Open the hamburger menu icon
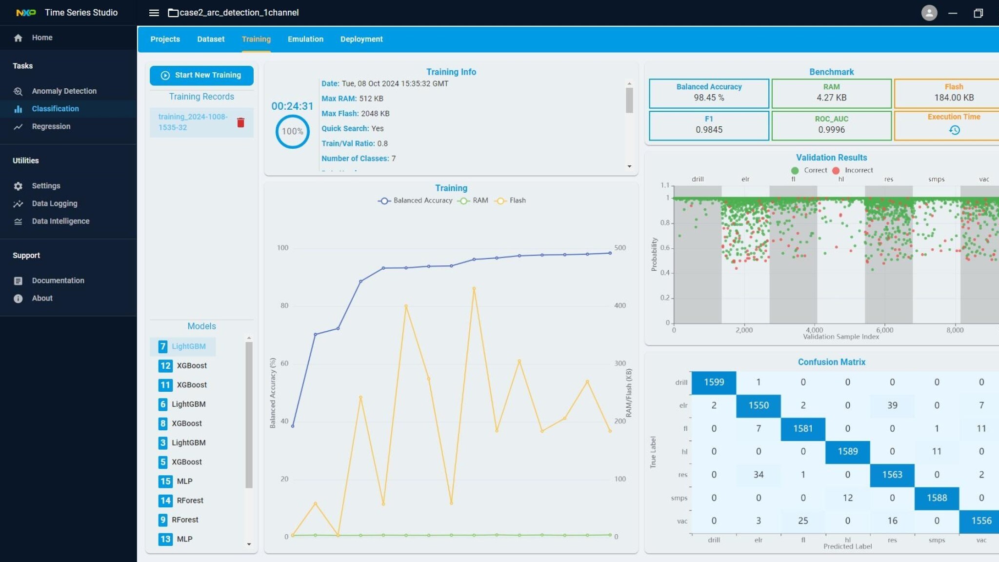The width and height of the screenshot is (999, 562). (154, 13)
